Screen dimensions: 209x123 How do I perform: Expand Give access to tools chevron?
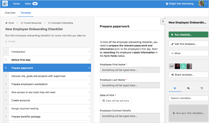click(x=89, y=92)
